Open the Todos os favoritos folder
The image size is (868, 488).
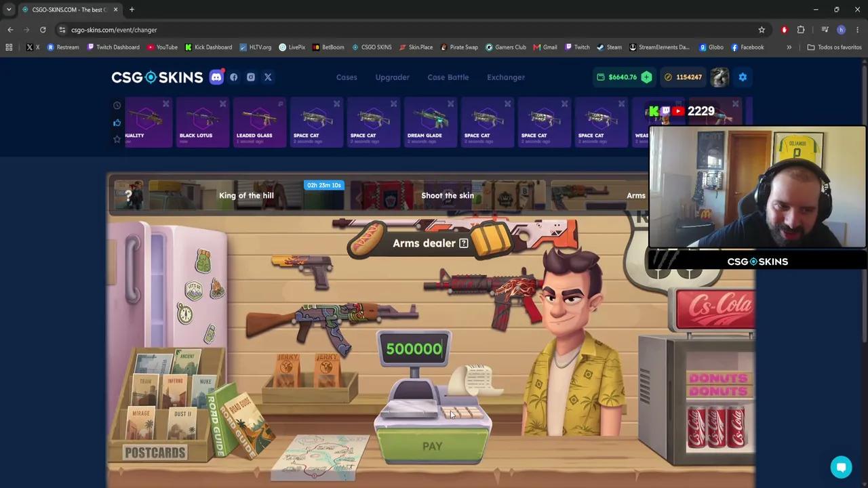(834, 47)
